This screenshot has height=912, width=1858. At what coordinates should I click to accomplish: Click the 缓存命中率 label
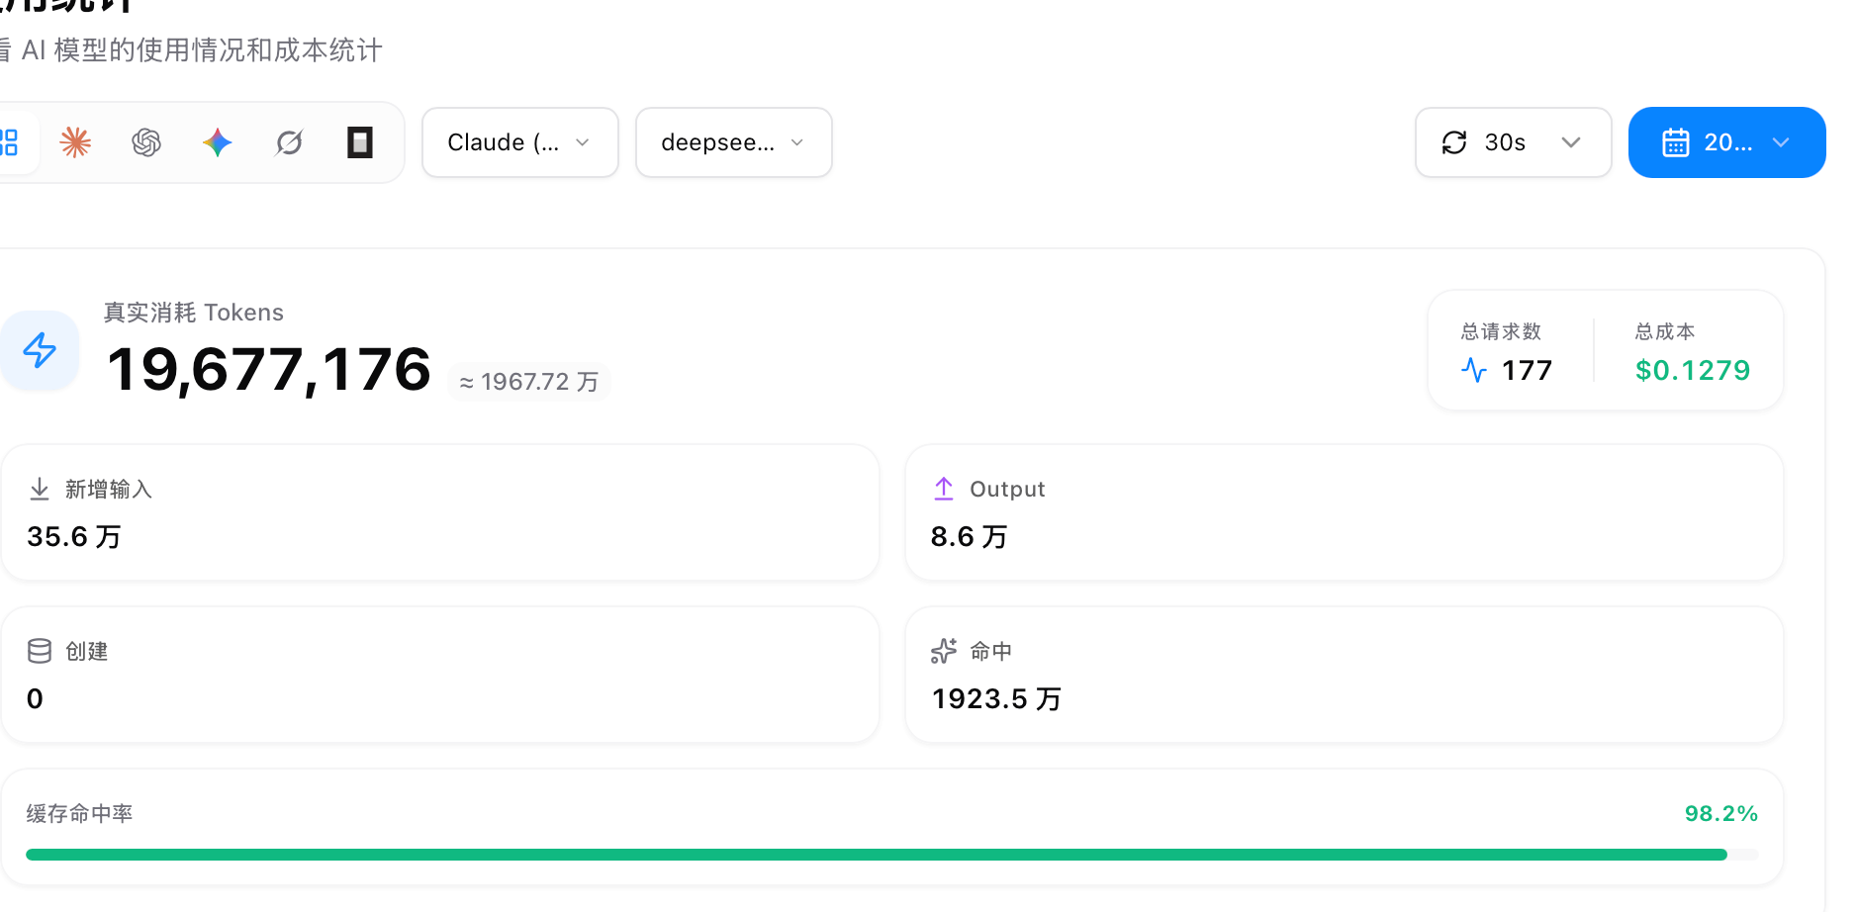point(79,813)
